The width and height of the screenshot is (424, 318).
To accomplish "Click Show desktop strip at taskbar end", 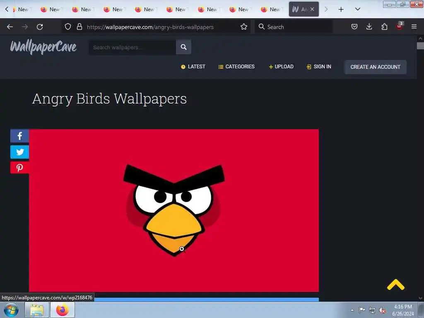I will (x=421, y=310).
